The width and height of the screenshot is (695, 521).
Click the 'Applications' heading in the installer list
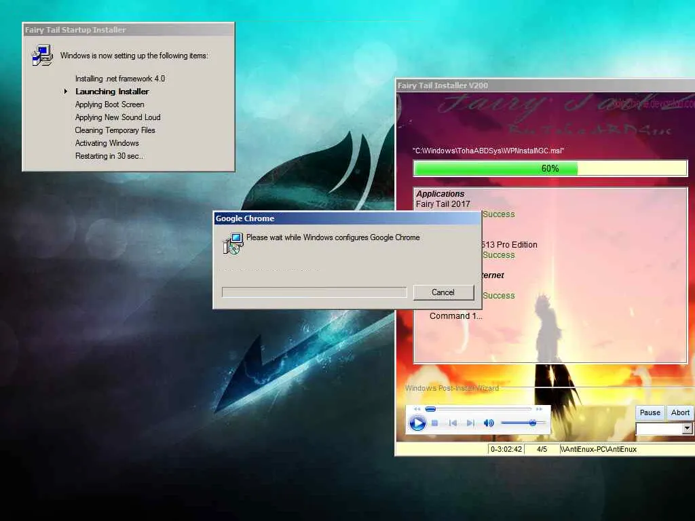(x=440, y=193)
